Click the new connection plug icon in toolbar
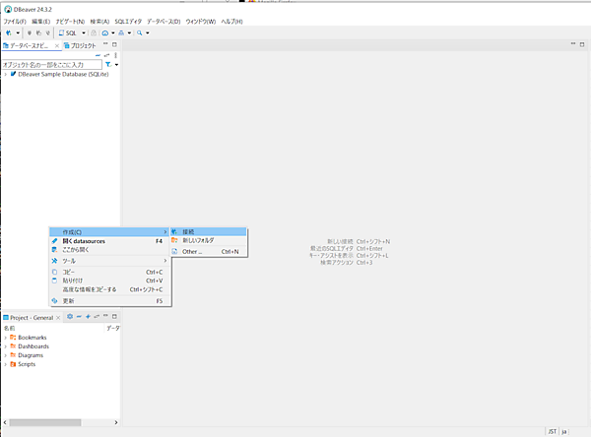This screenshot has height=437, width=591. [8, 32]
